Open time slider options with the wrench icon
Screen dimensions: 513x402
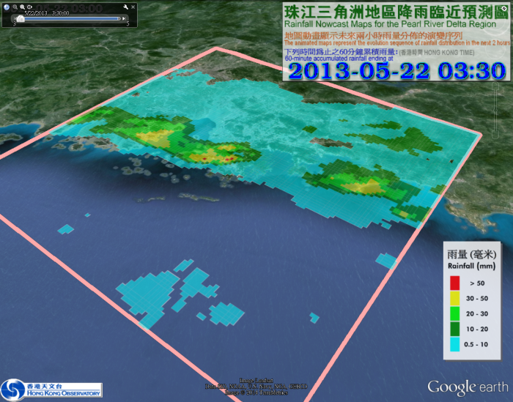point(125,7)
